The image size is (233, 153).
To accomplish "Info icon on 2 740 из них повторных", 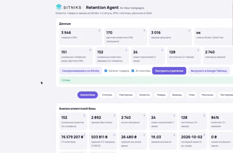I will pos(144,115).
